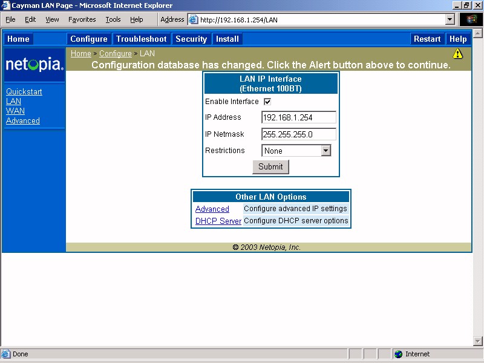Click the Internet zone globe icon
Viewport: 484px width, 363px height.
[399, 354]
